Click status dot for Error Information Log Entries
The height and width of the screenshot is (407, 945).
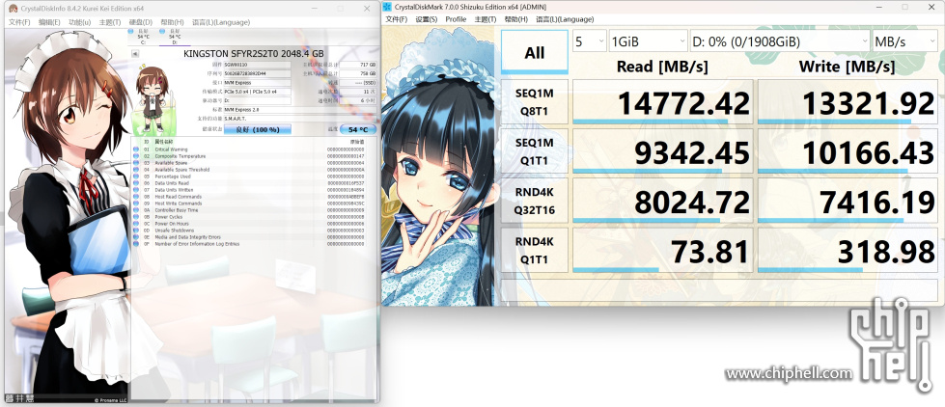click(136, 244)
